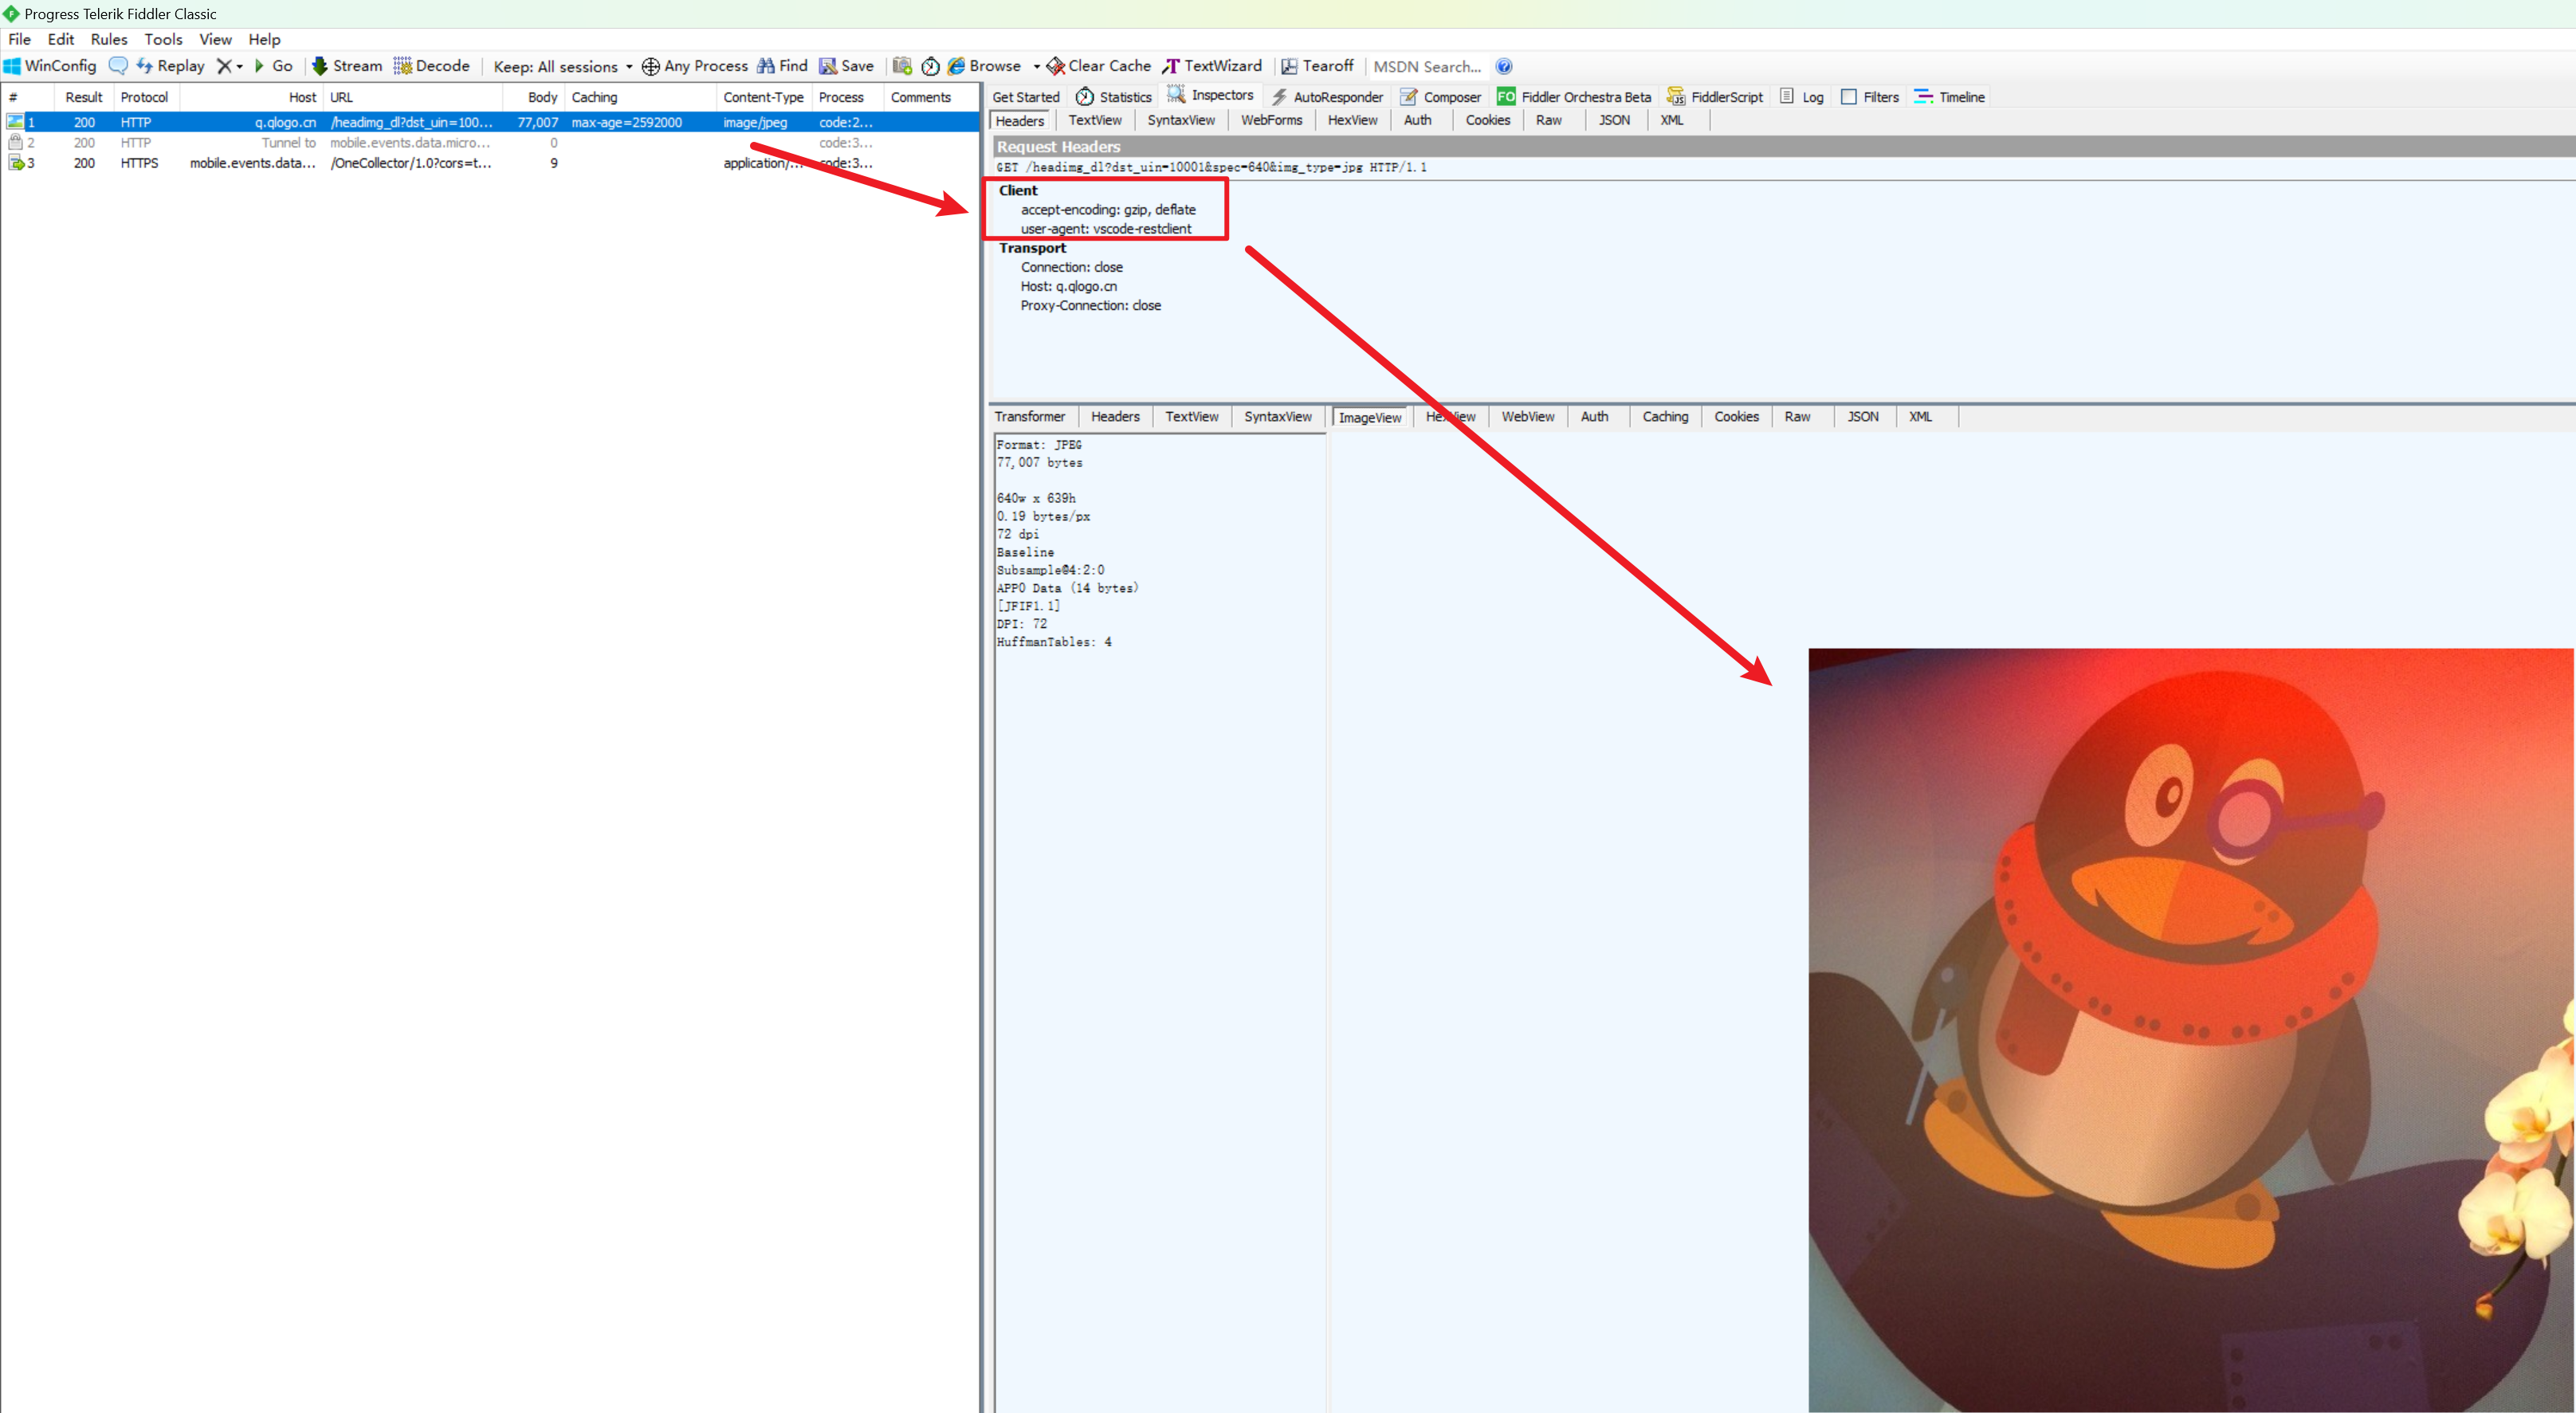Viewport: 2576px width, 1413px height.
Task: Replay the selected session
Action: (170, 66)
